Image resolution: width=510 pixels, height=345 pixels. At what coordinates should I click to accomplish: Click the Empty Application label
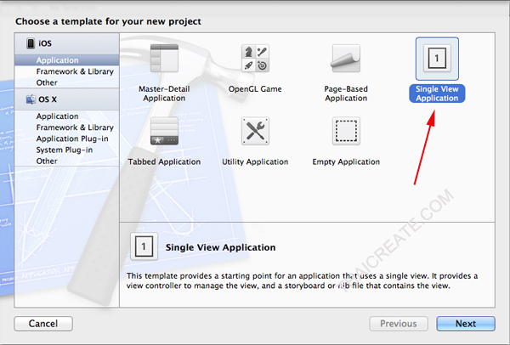pyautogui.click(x=346, y=162)
